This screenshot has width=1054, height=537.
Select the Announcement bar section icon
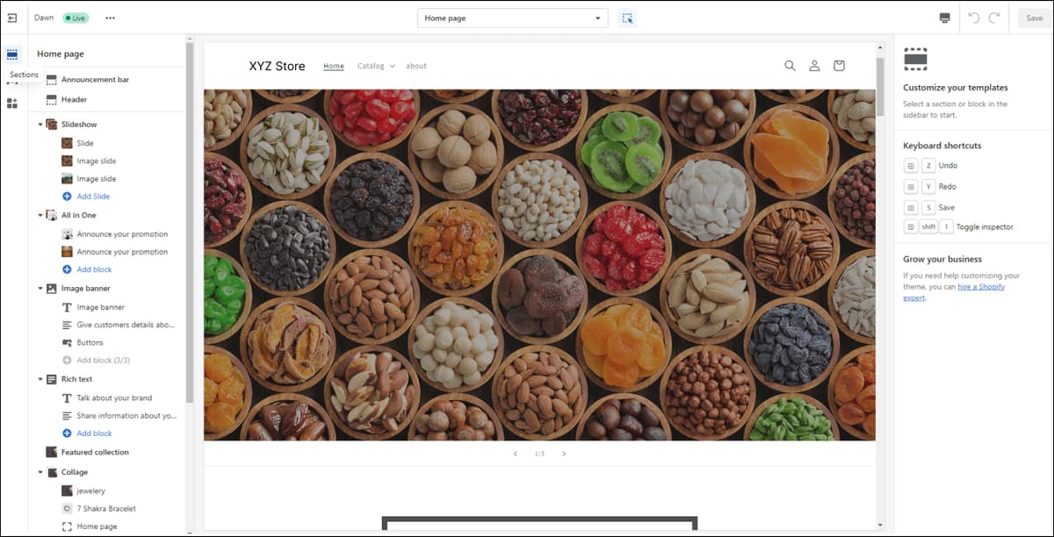52,80
